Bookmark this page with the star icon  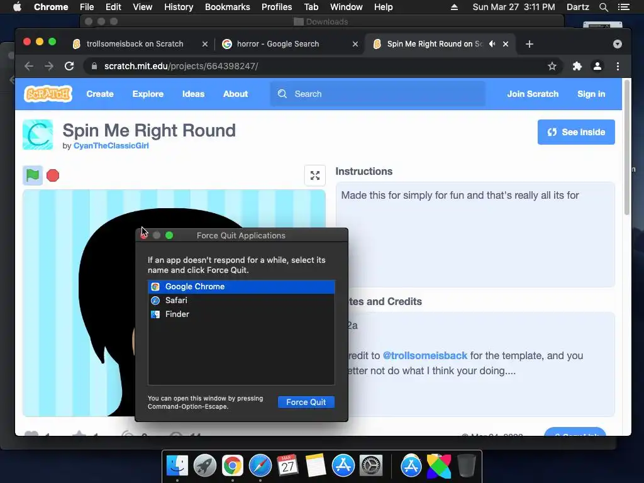coord(552,66)
